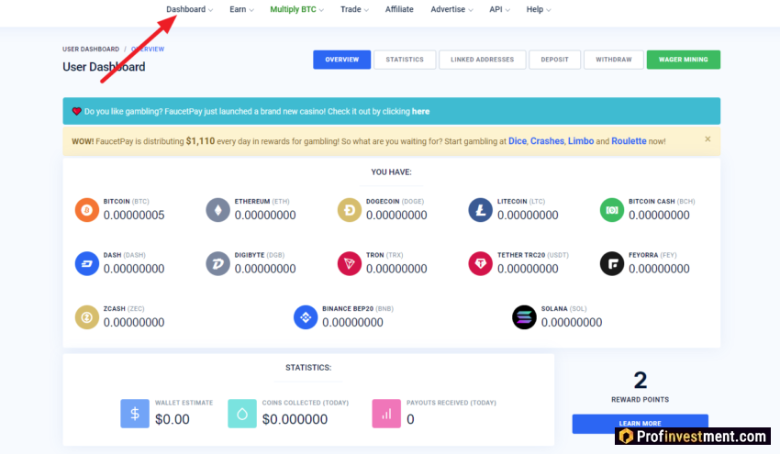780x454 pixels.
Task: Switch to the Linked Addresses tab
Action: pyautogui.click(x=483, y=60)
